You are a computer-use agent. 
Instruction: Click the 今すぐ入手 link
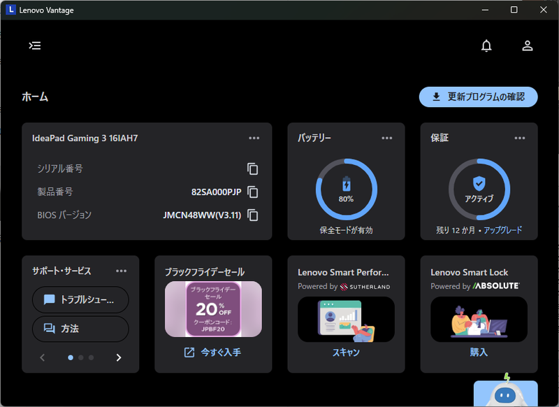(x=212, y=352)
